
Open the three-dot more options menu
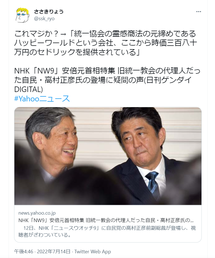[198, 12]
